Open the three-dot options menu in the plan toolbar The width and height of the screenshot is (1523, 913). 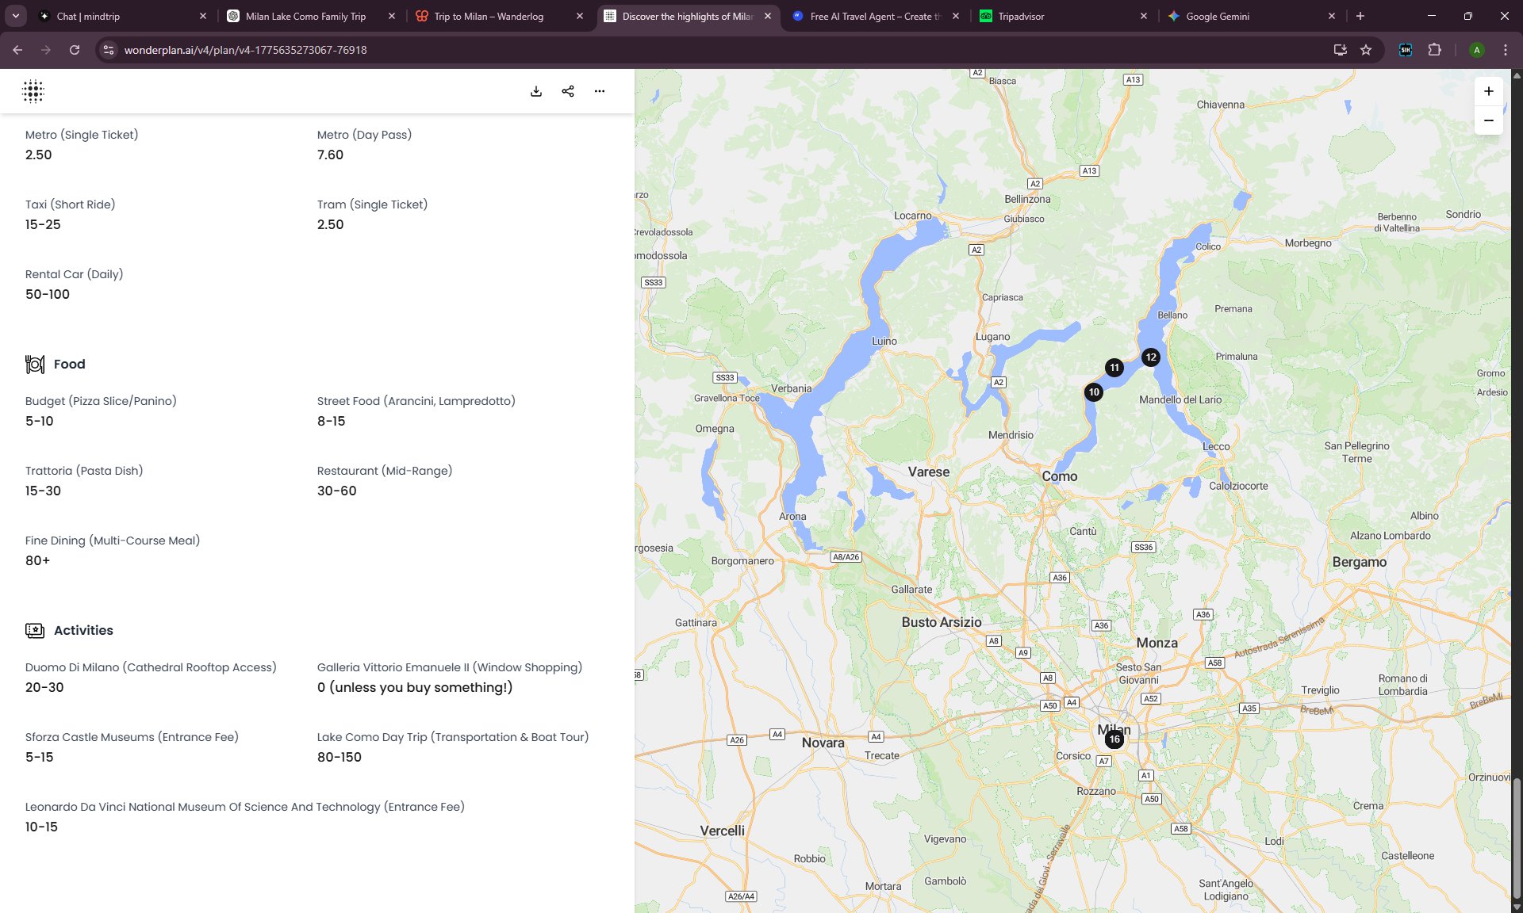[x=600, y=91]
